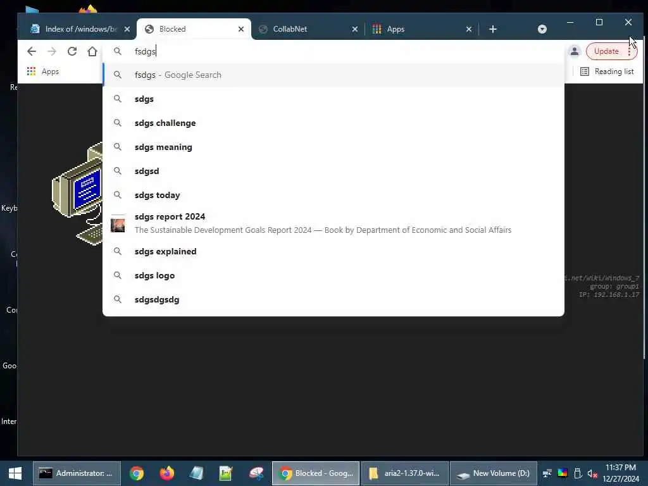Open the green chart taskbar application icon

[226, 473]
